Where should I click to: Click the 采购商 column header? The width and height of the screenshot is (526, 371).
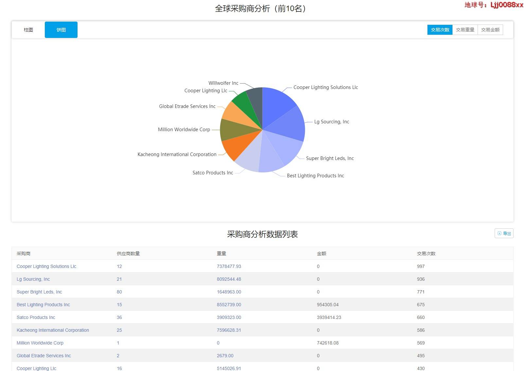(x=24, y=254)
